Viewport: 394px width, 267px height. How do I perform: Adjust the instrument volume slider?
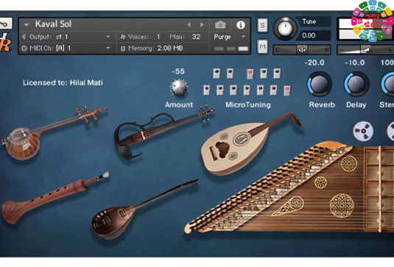pos(365,50)
